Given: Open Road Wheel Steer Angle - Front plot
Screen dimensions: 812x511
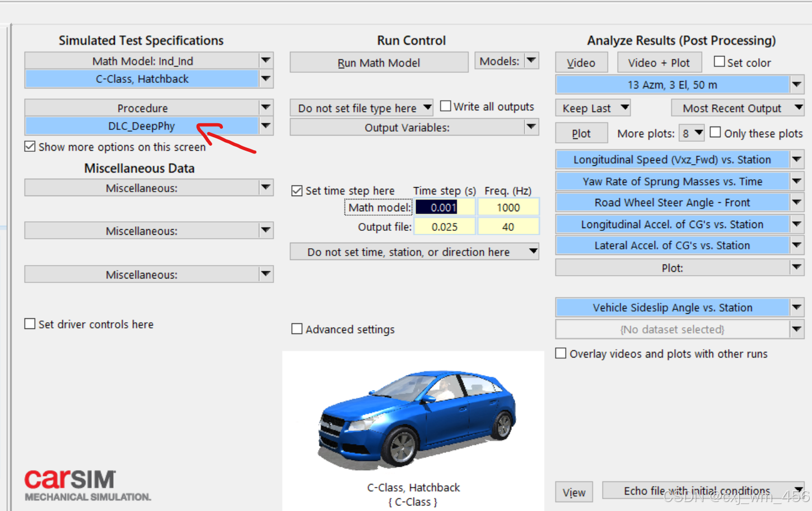Looking at the screenshot, I should click(x=672, y=202).
